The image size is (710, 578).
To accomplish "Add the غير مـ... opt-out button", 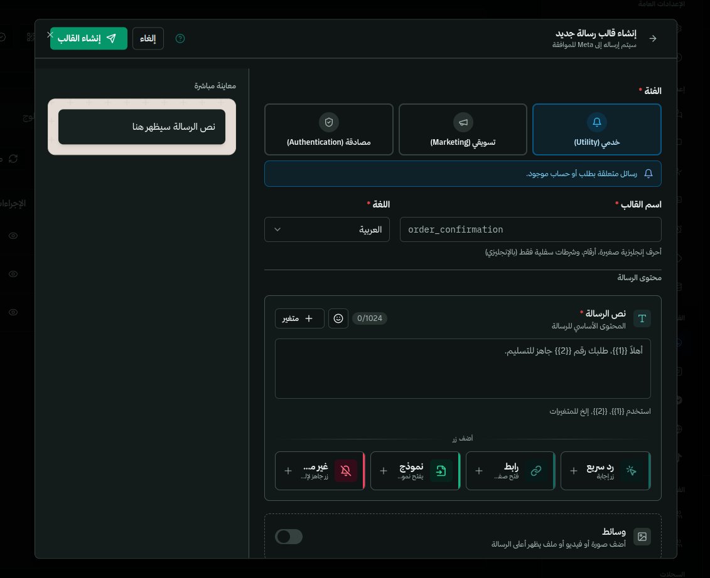I will pyautogui.click(x=320, y=471).
